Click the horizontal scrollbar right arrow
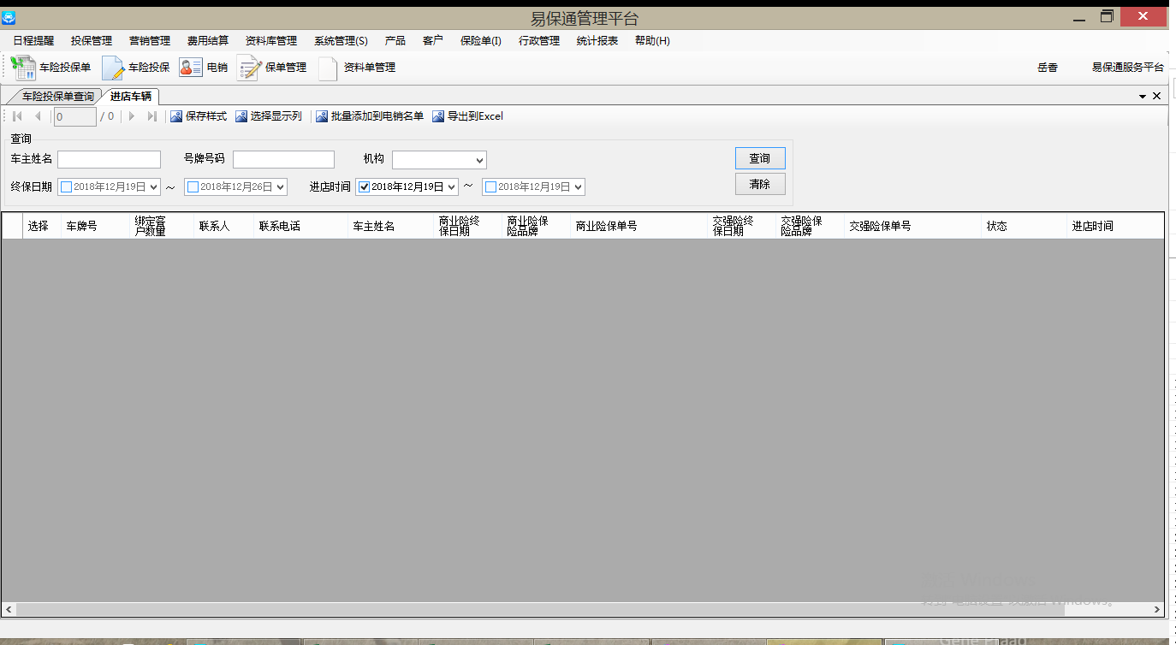The height and width of the screenshot is (645, 1176). pos(1157,610)
